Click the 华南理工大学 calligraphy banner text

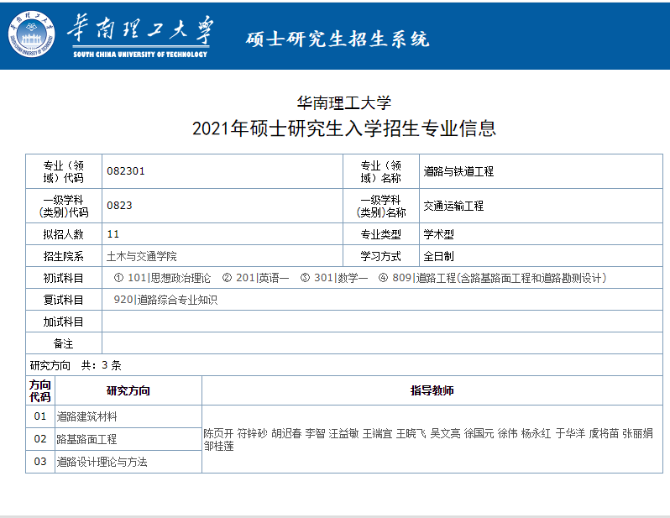point(140,32)
